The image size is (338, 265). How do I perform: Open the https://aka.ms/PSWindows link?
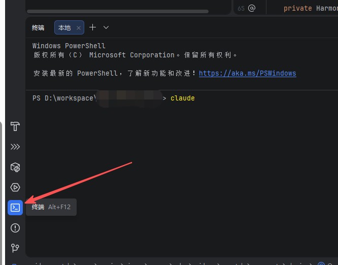(247, 73)
